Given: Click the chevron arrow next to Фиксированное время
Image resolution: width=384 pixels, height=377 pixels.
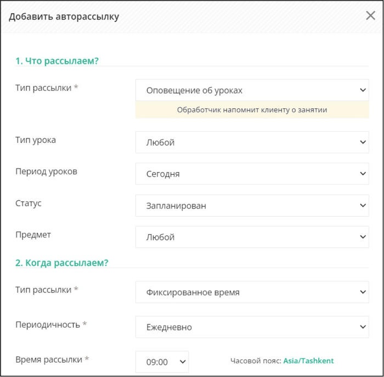Looking at the screenshot, I should coord(363,292).
